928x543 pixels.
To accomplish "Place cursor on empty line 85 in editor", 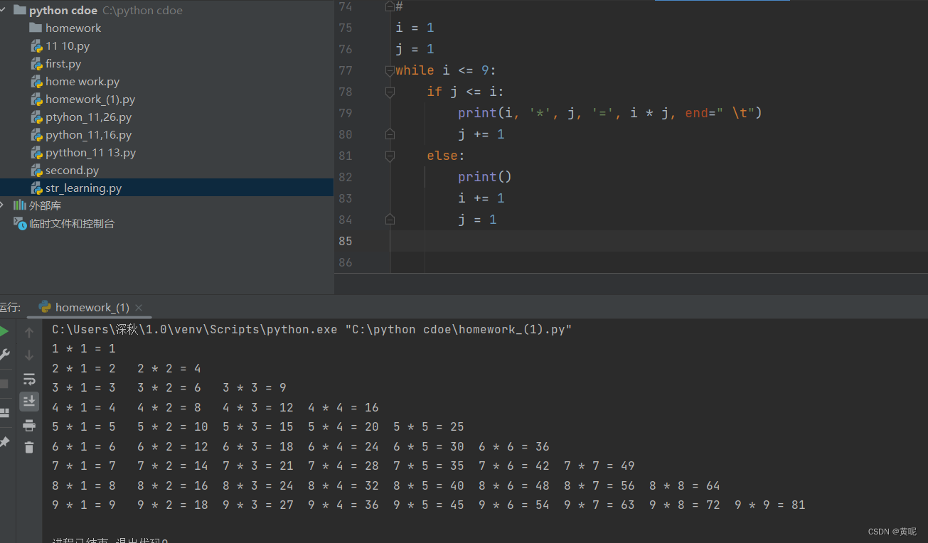I will (660, 241).
